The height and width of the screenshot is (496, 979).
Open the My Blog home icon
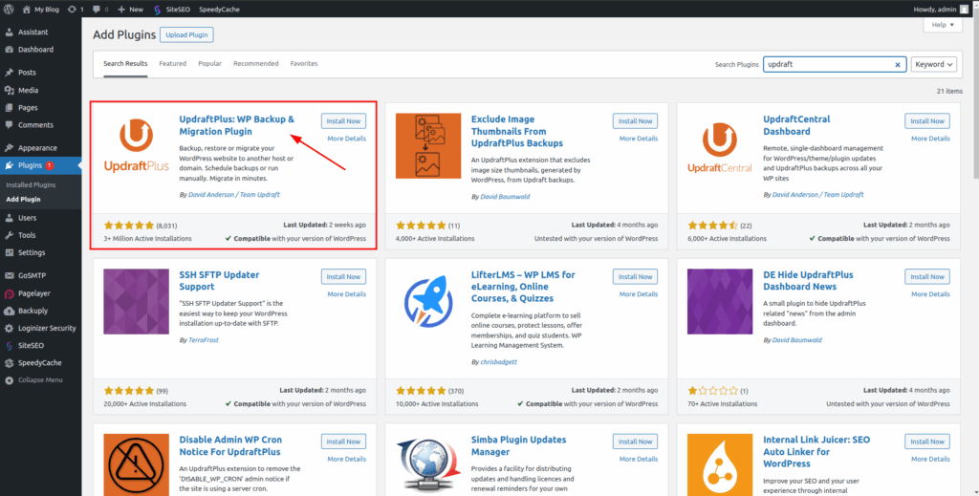[x=26, y=10]
